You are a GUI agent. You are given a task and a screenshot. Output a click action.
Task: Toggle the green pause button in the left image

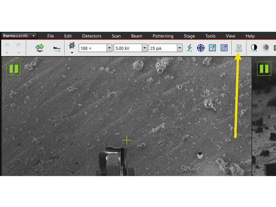tap(14, 69)
